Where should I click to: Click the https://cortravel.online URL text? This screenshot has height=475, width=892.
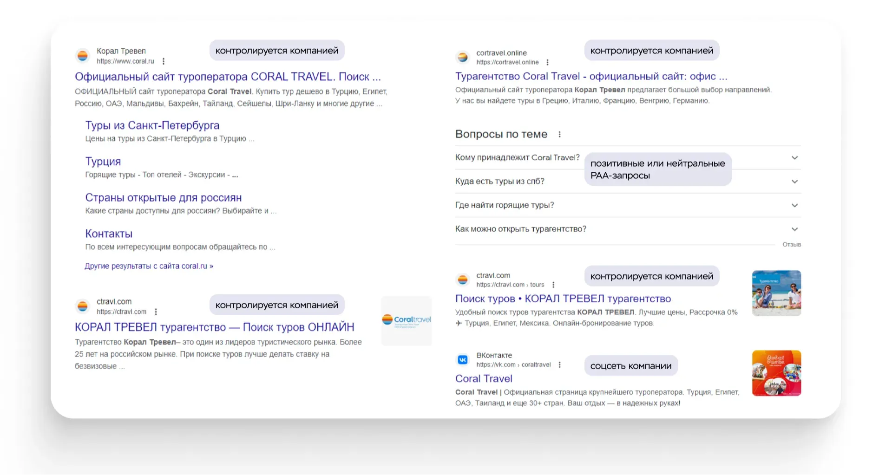point(507,62)
